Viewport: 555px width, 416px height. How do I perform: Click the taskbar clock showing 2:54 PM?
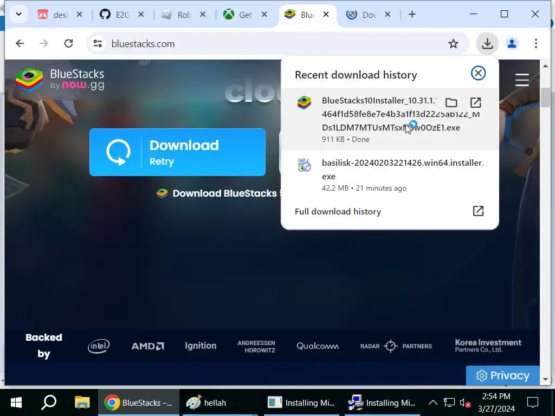[496, 402]
